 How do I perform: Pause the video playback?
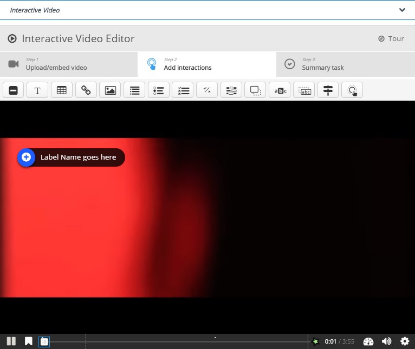coord(11,341)
